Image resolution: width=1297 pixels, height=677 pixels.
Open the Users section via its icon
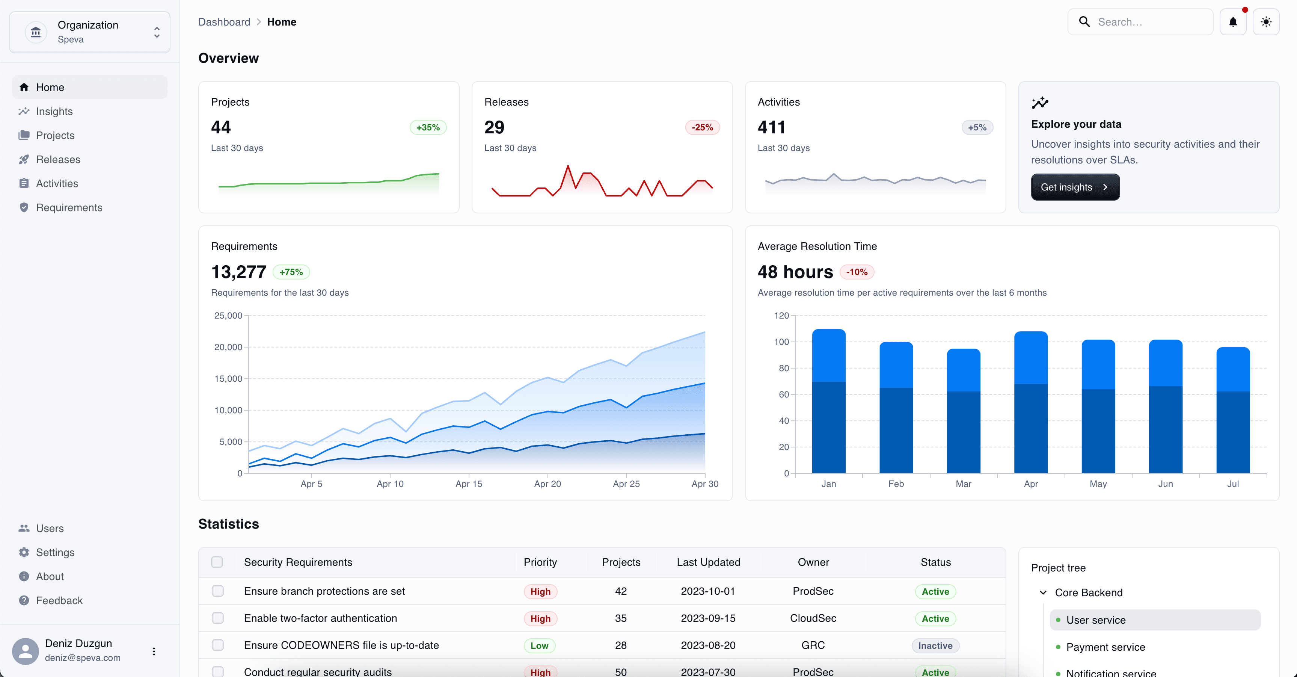coord(24,528)
